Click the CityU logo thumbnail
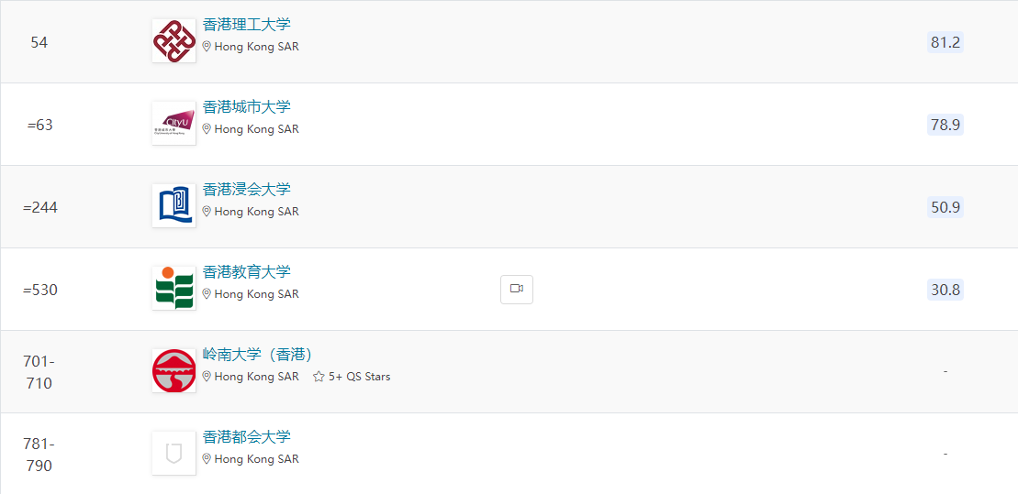The image size is (1018, 494). click(x=173, y=124)
